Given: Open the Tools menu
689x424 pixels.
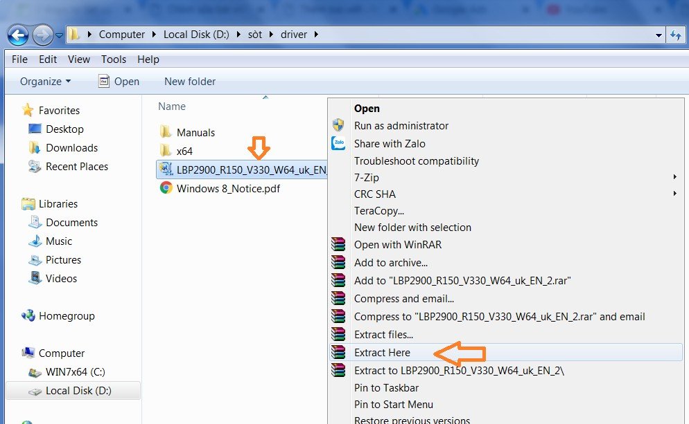Looking at the screenshot, I should tap(114, 59).
